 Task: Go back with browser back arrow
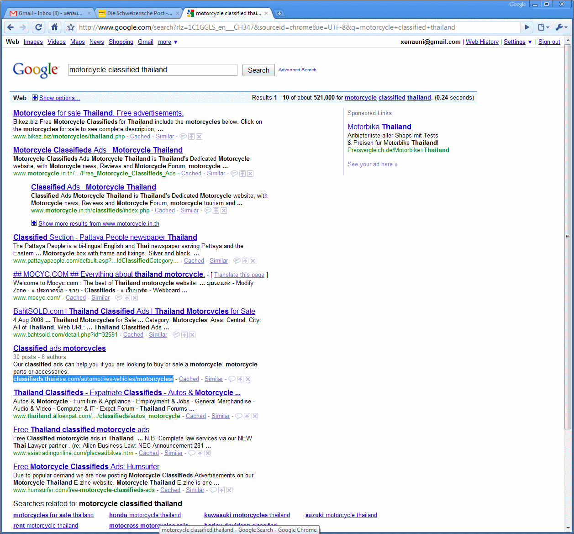(x=11, y=27)
